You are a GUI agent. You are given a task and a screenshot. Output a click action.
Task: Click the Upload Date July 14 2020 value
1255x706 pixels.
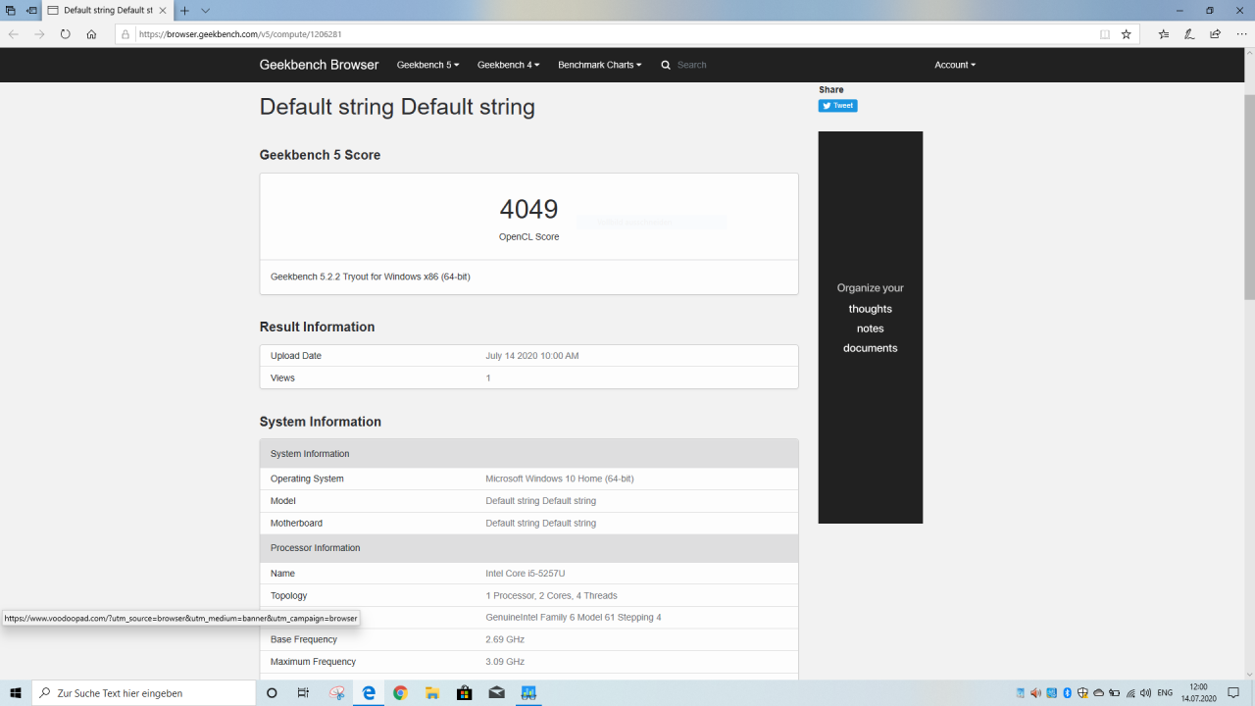pyautogui.click(x=532, y=356)
